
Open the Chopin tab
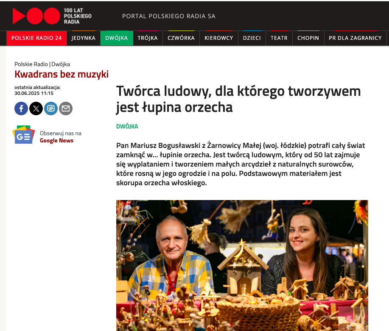308,38
